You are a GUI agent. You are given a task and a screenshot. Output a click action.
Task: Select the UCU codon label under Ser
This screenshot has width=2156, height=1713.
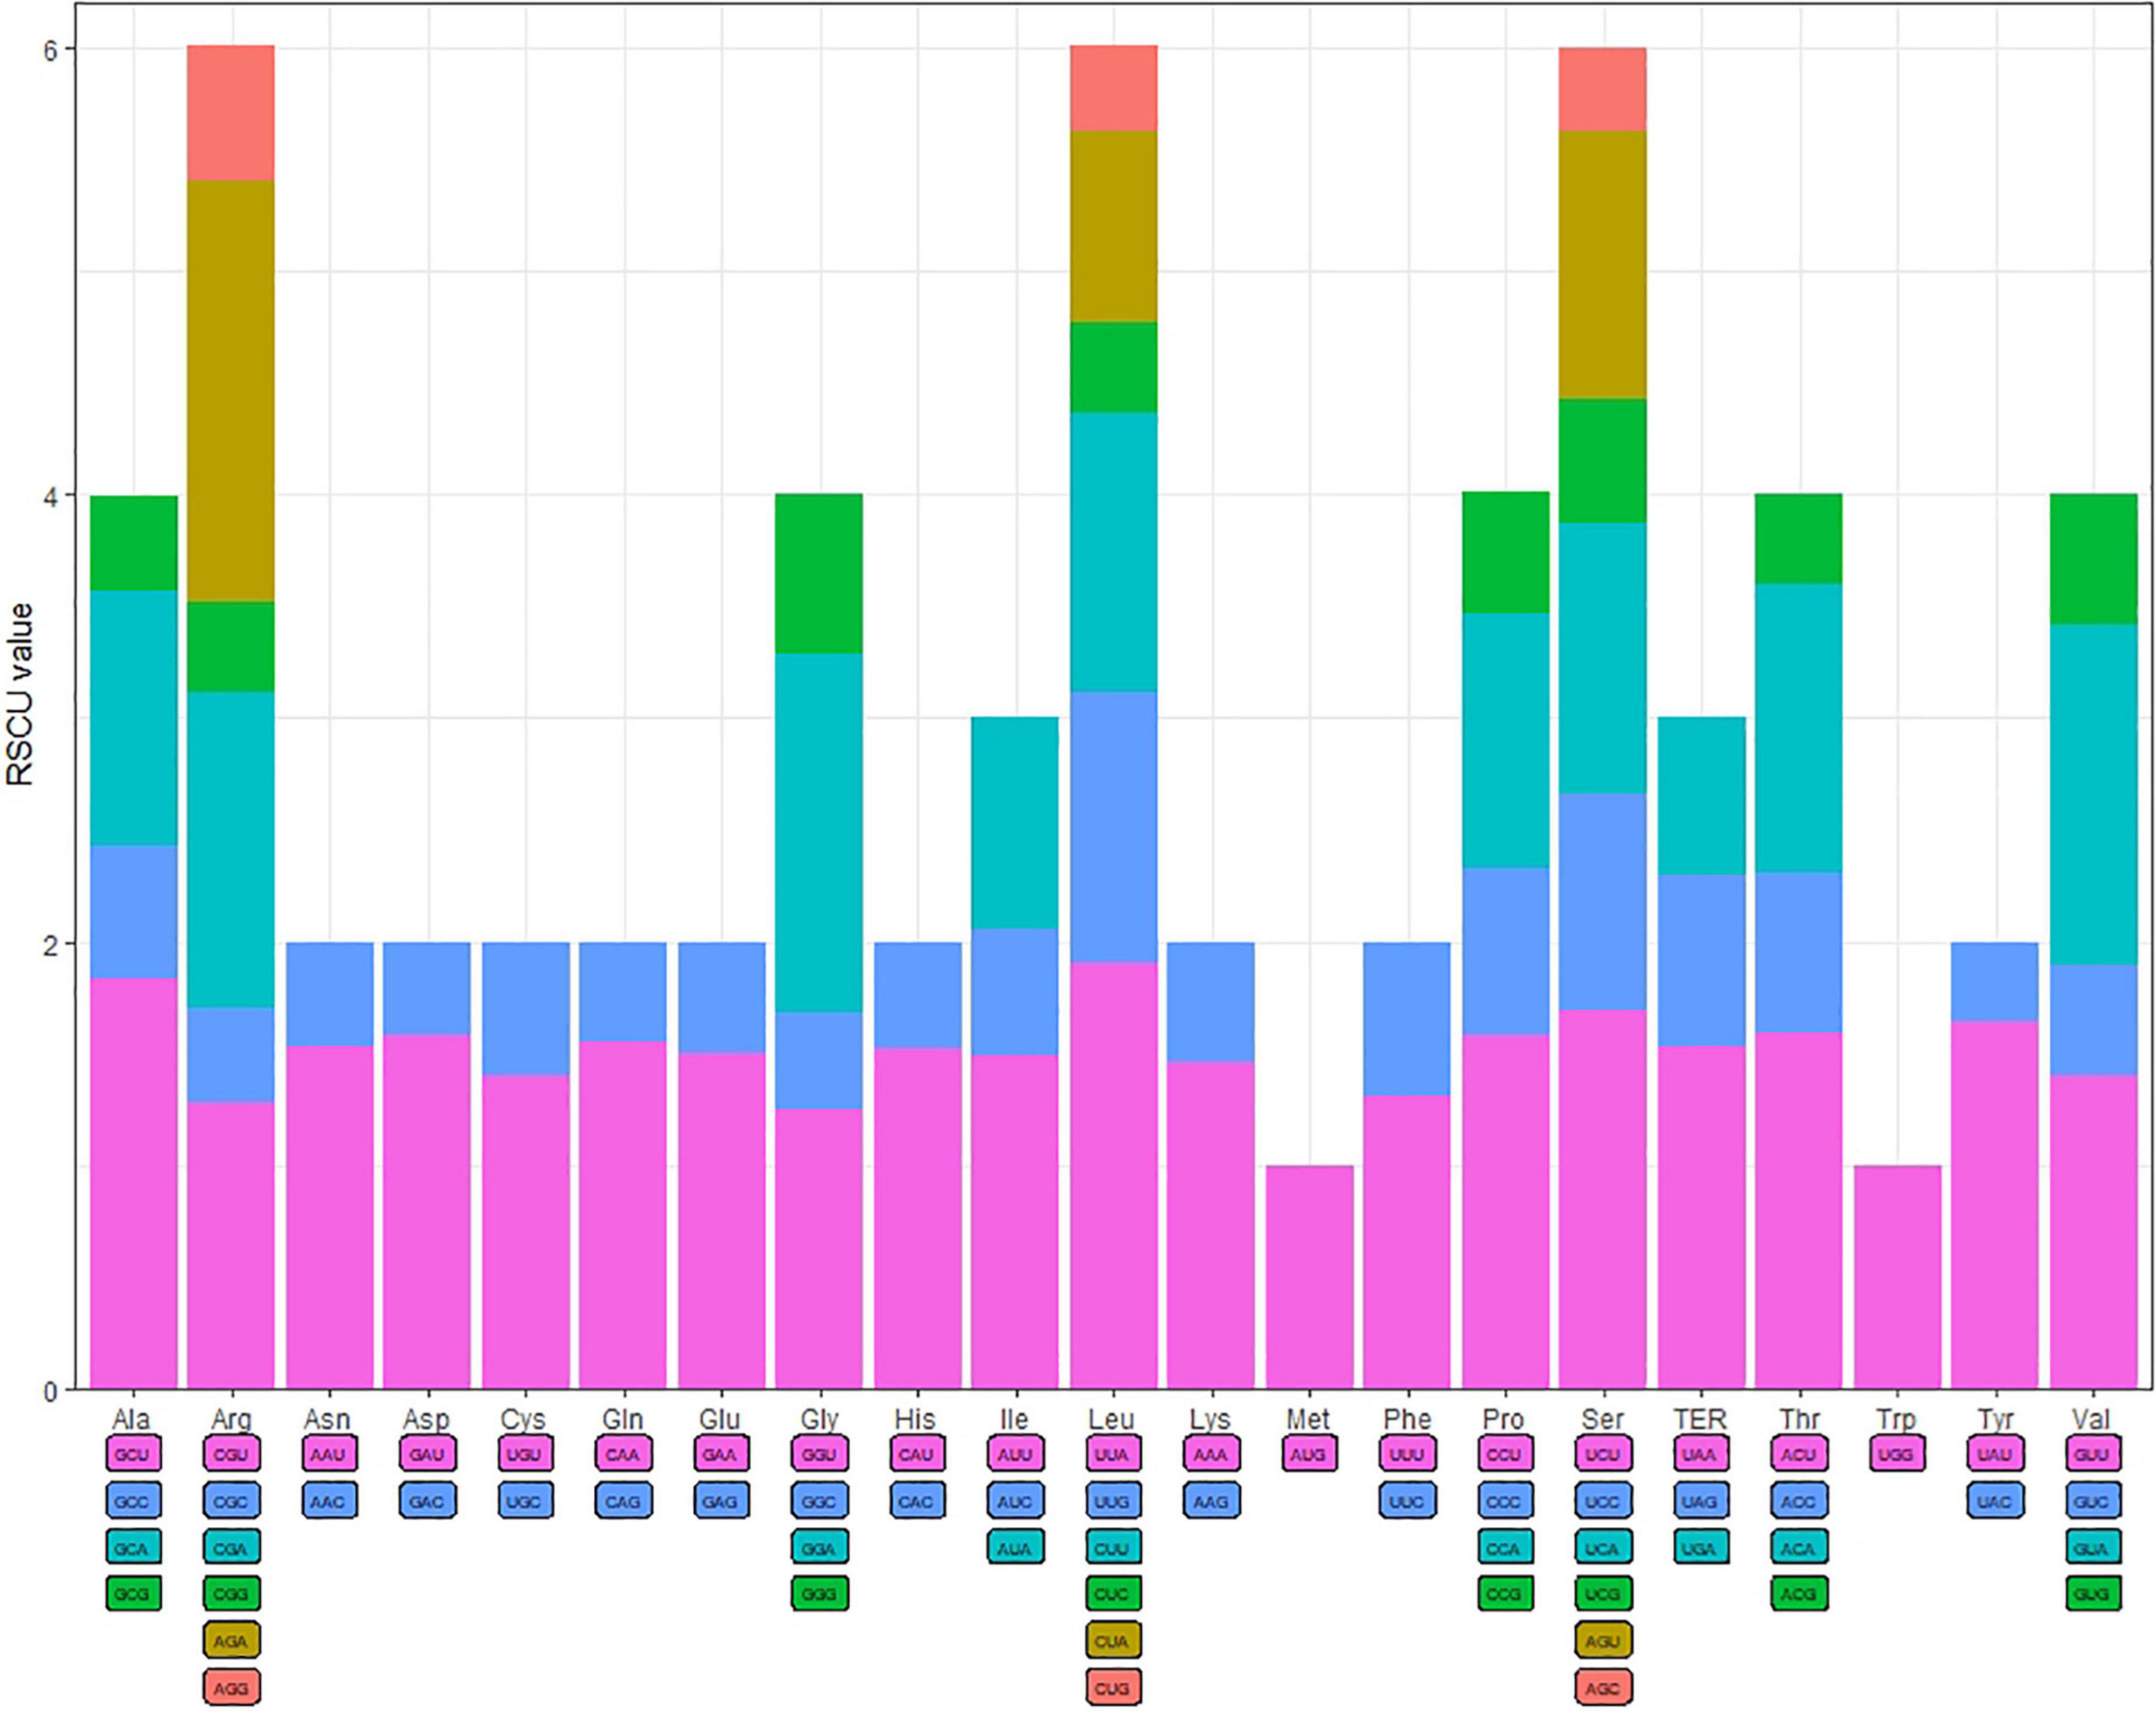1603,1454
